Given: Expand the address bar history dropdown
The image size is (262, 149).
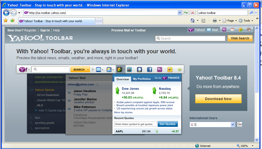Looking at the screenshot, I should [180, 13].
